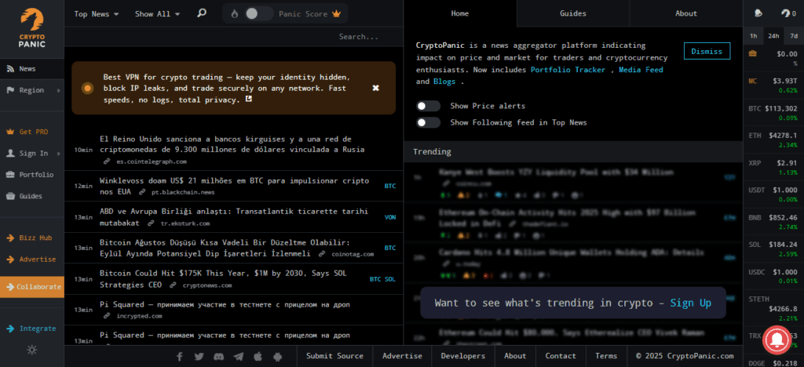Image resolution: width=804 pixels, height=367 pixels.
Task: Click the orange Collaborate button
Action: pos(31,287)
